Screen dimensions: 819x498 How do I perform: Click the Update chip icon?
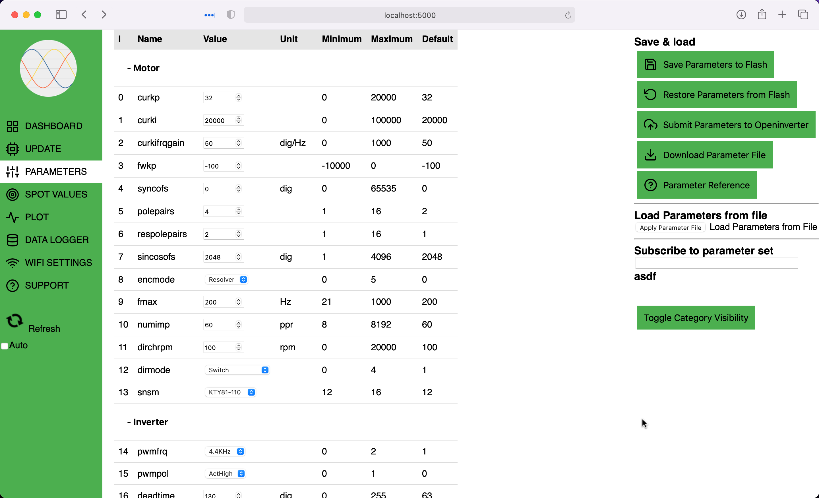13,149
